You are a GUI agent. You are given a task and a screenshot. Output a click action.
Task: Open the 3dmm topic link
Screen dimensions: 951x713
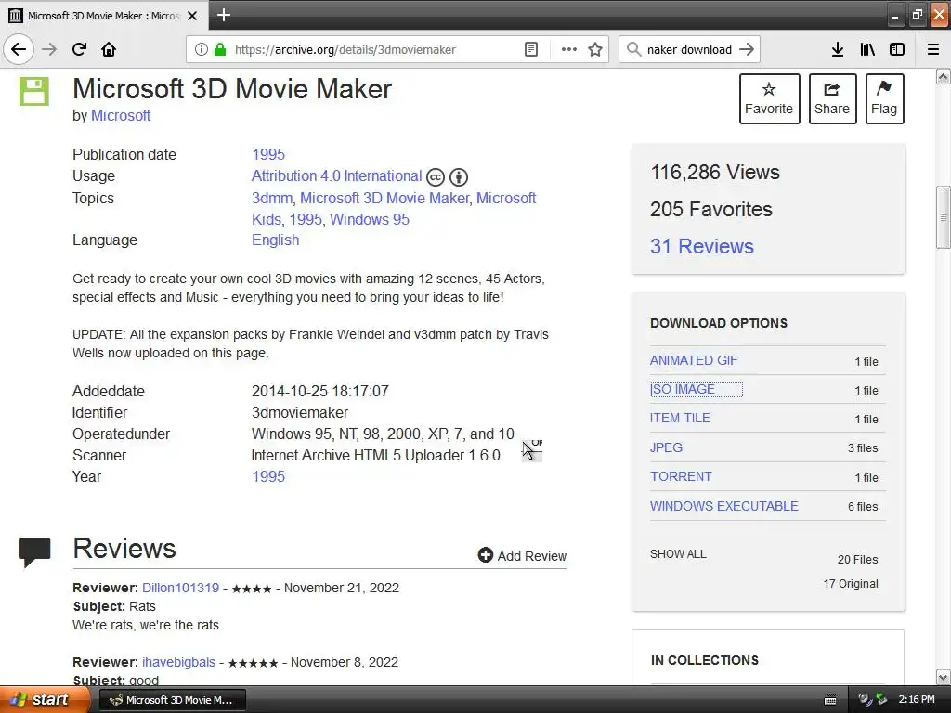pyautogui.click(x=272, y=199)
